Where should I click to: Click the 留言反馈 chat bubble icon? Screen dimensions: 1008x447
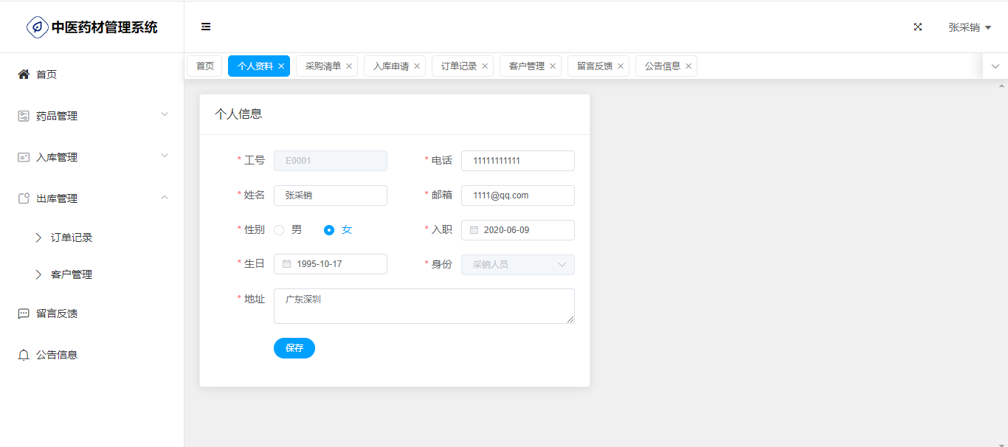tap(24, 313)
